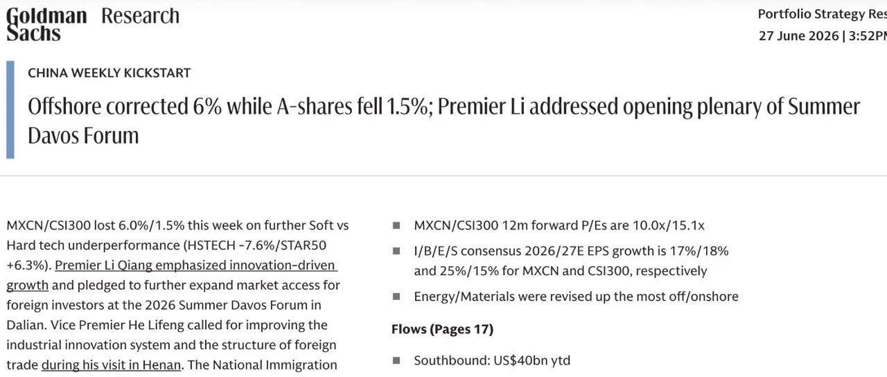Screen dimensions: 887x377
Task: Follow the 'during his visit in Henan' link
Action: (x=112, y=365)
